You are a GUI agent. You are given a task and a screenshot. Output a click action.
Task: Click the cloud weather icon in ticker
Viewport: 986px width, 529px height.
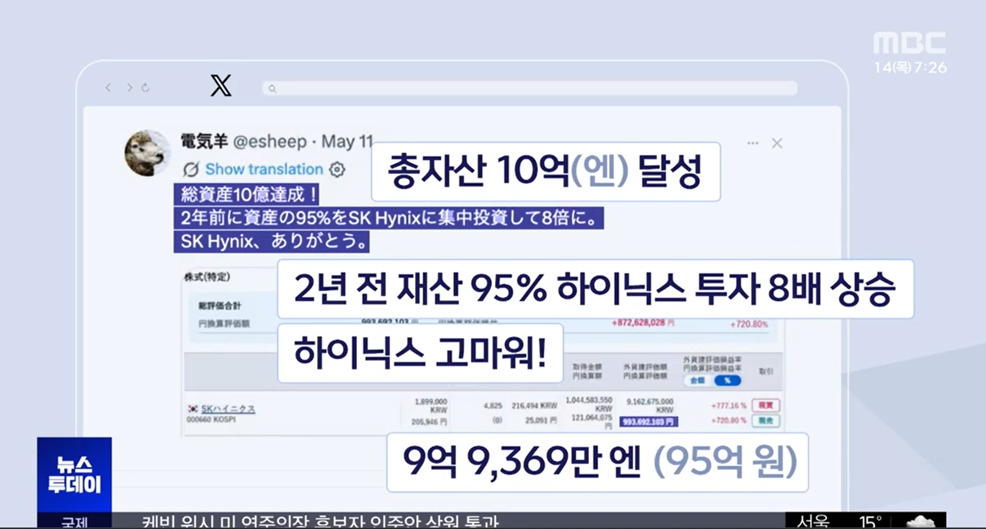point(921,522)
